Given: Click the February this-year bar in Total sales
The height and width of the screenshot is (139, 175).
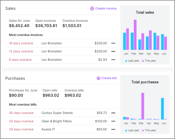Looking at the screenshot, I should click(x=135, y=35).
